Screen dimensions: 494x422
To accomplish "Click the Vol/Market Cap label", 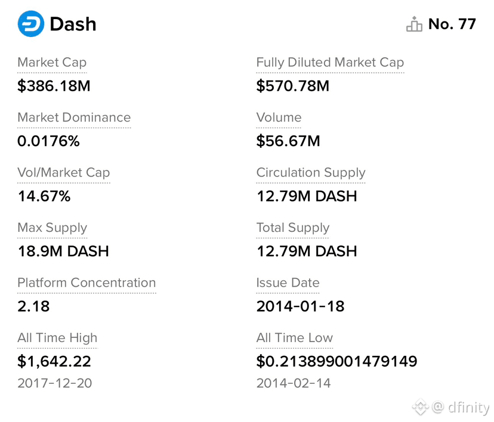I will pos(64,172).
